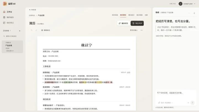Open the three-dot menu in resume toolbar
Screen dimensions: 199x112
click(x=142, y=30)
